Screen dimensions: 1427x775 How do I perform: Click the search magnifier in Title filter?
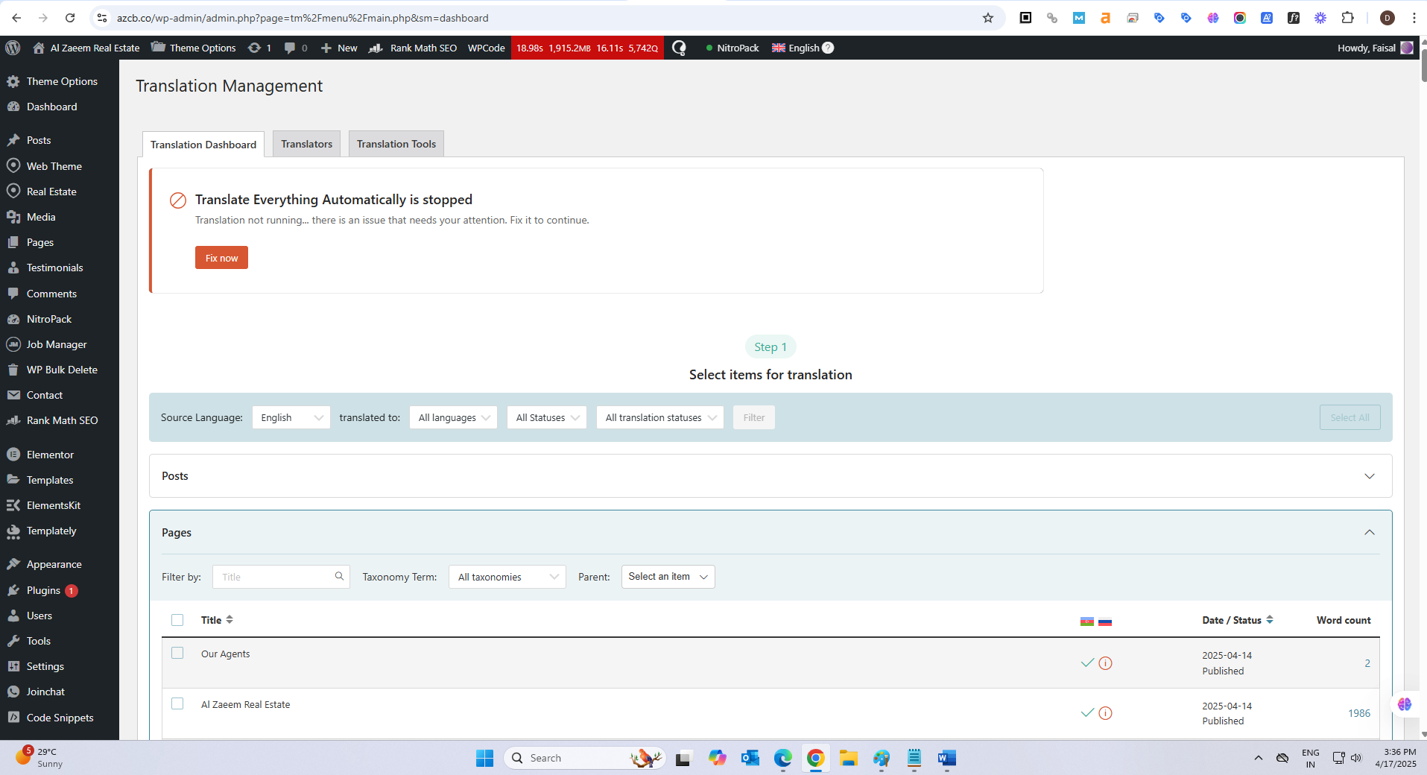point(339,576)
